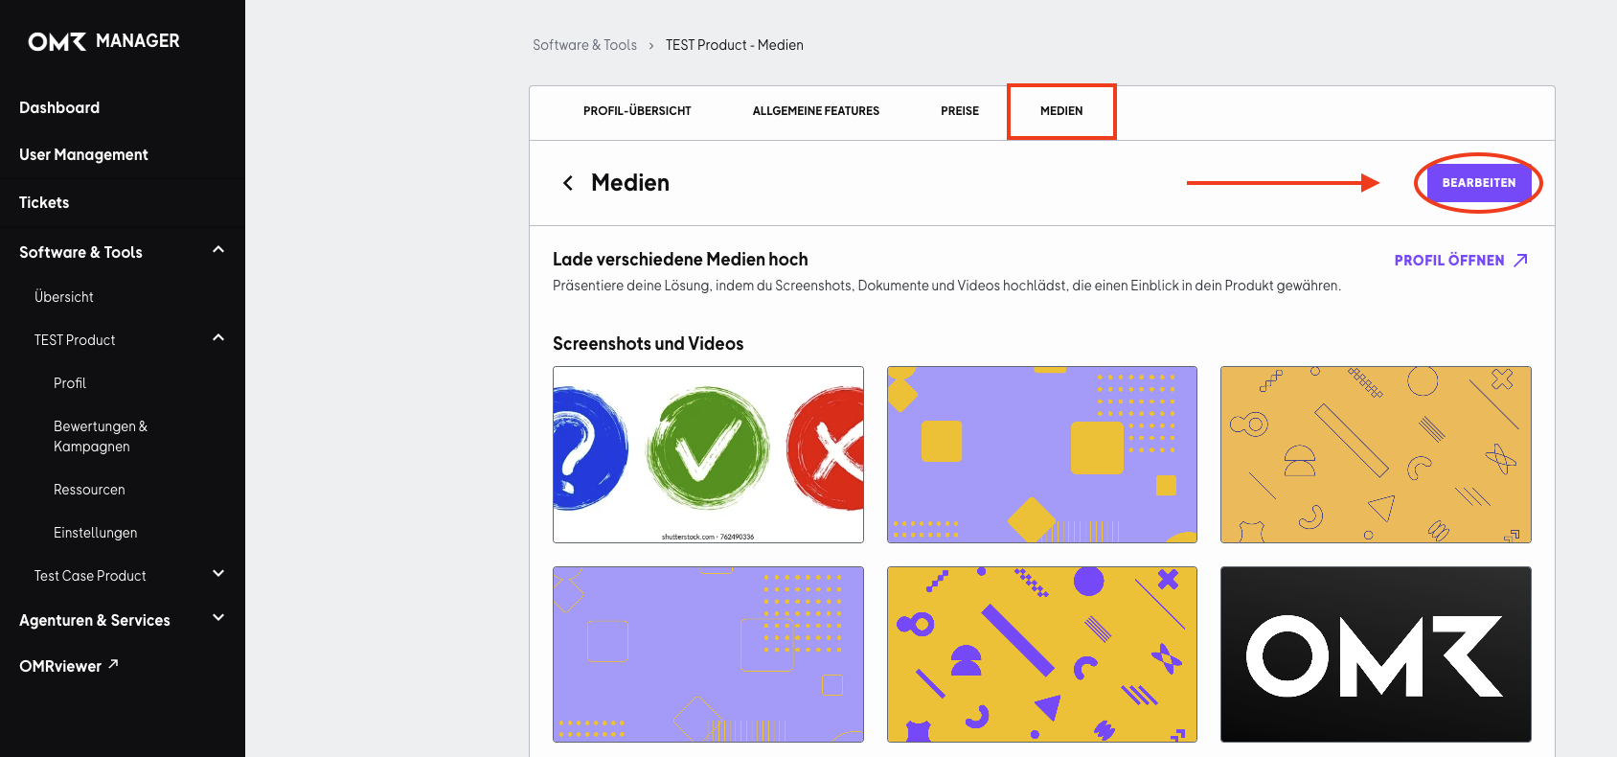Go back using the arrow beside Medien
This screenshot has height=757, width=1617.
[568, 183]
